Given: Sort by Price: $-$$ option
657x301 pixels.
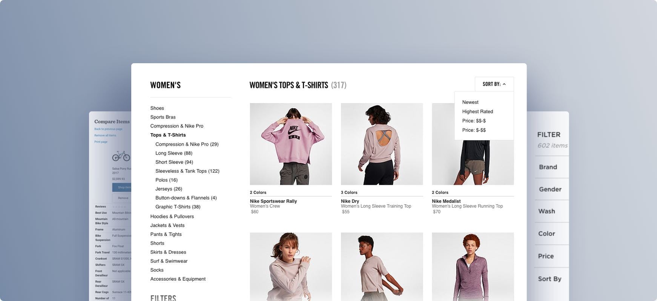Looking at the screenshot, I should point(474,130).
